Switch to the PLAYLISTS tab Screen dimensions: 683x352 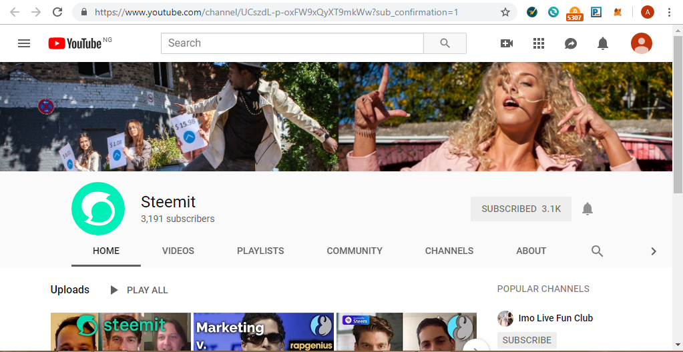pos(260,251)
